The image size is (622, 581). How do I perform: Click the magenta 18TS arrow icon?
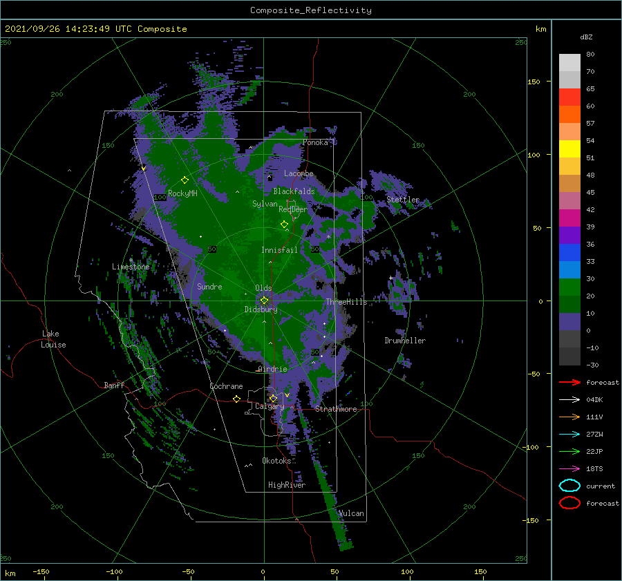[x=569, y=469]
